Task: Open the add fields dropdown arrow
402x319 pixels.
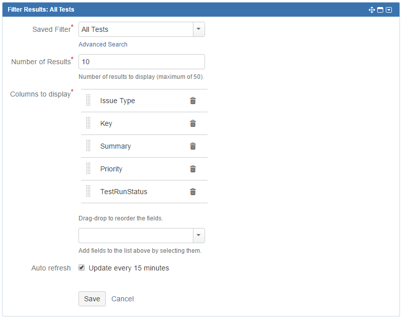Action: [198, 236]
